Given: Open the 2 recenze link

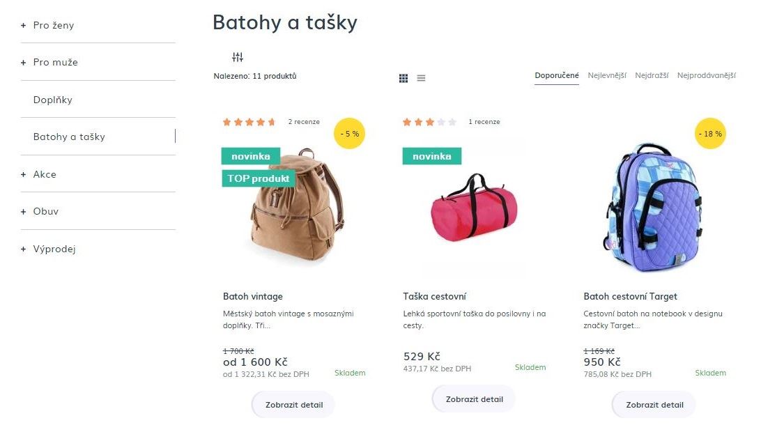Looking at the screenshot, I should pyautogui.click(x=304, y=121).
